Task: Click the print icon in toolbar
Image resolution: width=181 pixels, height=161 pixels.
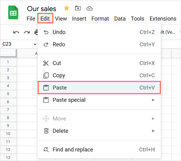Action: (x=36, y=32)
